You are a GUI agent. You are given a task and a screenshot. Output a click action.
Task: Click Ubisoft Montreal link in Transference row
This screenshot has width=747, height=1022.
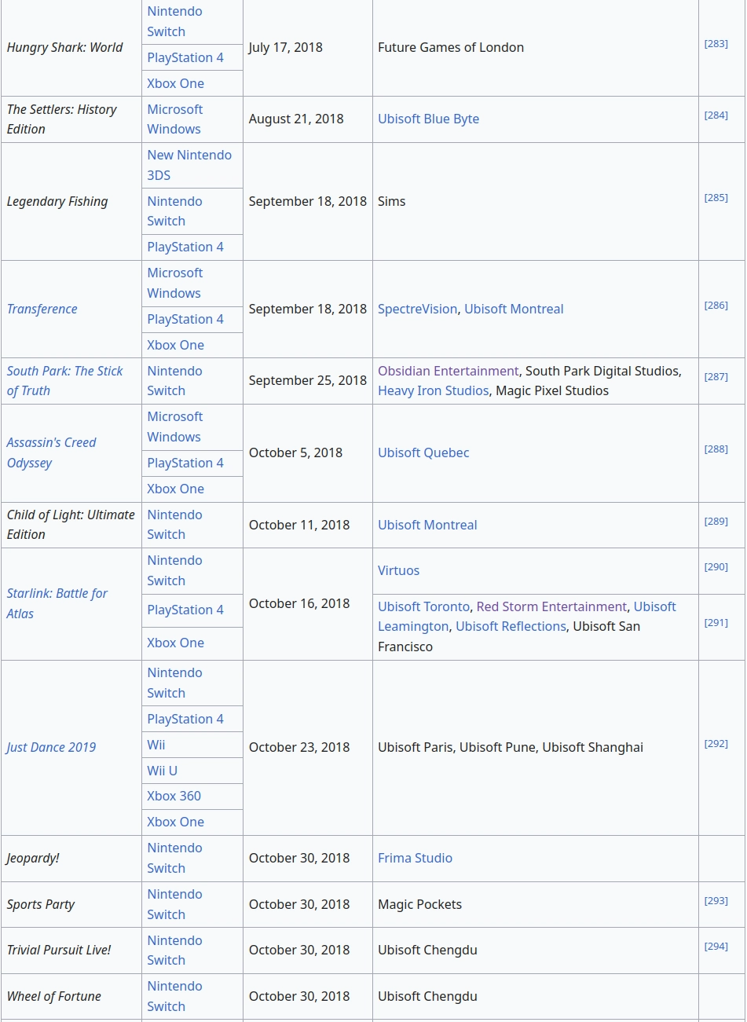(514, 309)
